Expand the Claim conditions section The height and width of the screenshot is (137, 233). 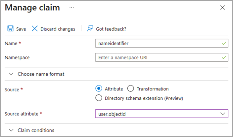[x=11, y=130]
